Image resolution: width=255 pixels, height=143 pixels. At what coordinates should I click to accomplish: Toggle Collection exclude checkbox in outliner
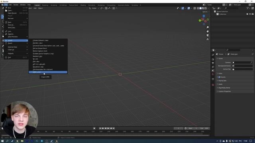click(247, 14)
